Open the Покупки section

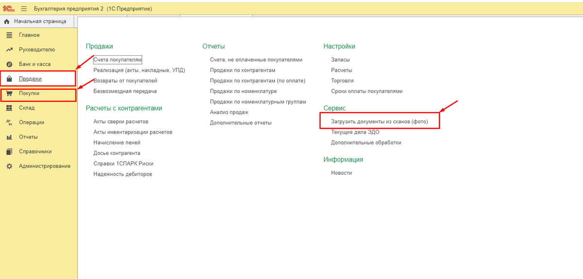(x=29, y=93)
